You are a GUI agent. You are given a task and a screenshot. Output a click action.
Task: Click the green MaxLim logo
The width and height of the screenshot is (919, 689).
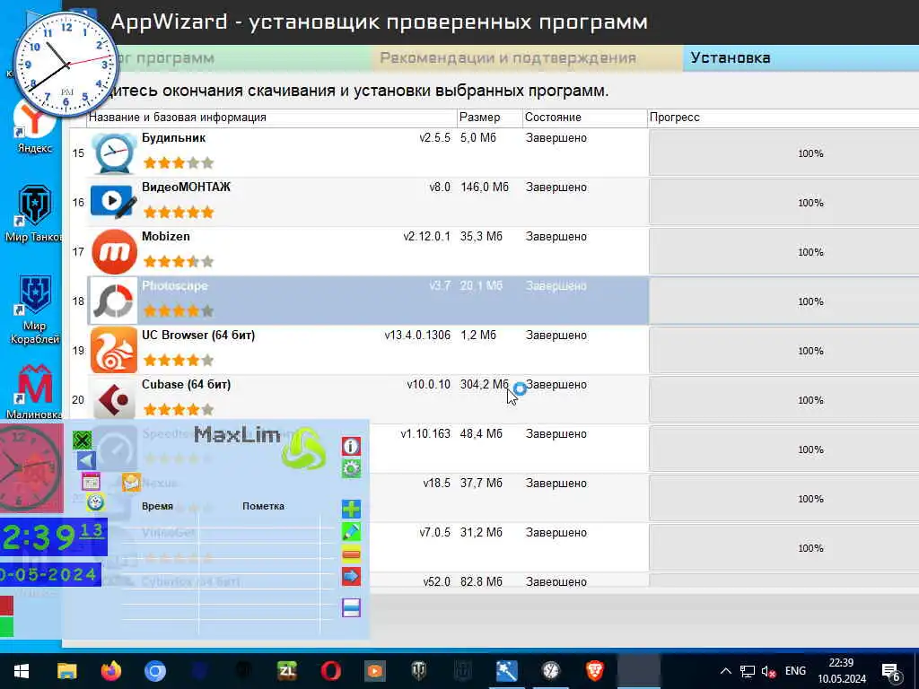[303, 449]
